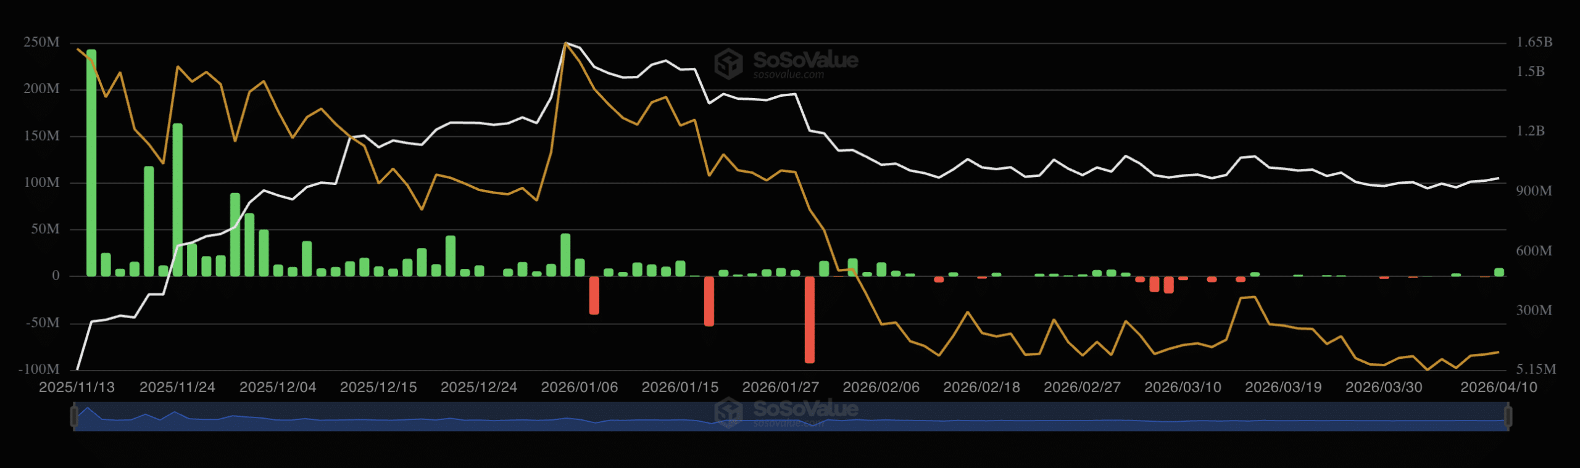Click the '1.2B' right axis label
Screen dimensions: 1580x468
1531,131
